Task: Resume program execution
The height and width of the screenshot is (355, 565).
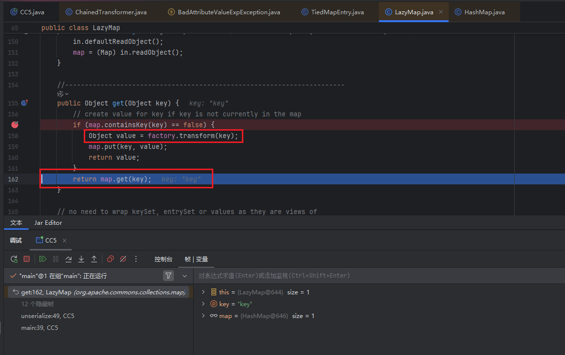Action: (x=43, y=259)
